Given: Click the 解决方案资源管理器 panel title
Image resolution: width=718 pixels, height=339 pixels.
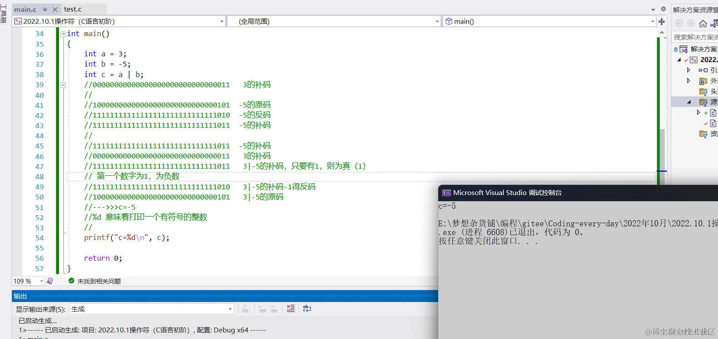Looking at the screenshot, I should [x=695, y=10].
